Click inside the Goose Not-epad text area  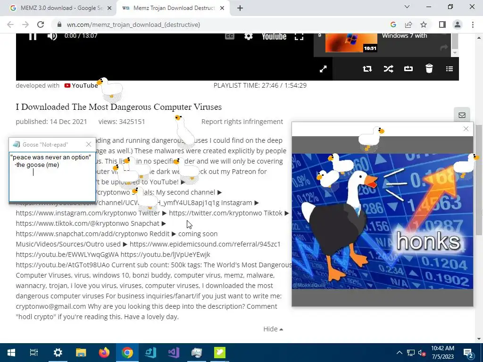tap(52, 176)
